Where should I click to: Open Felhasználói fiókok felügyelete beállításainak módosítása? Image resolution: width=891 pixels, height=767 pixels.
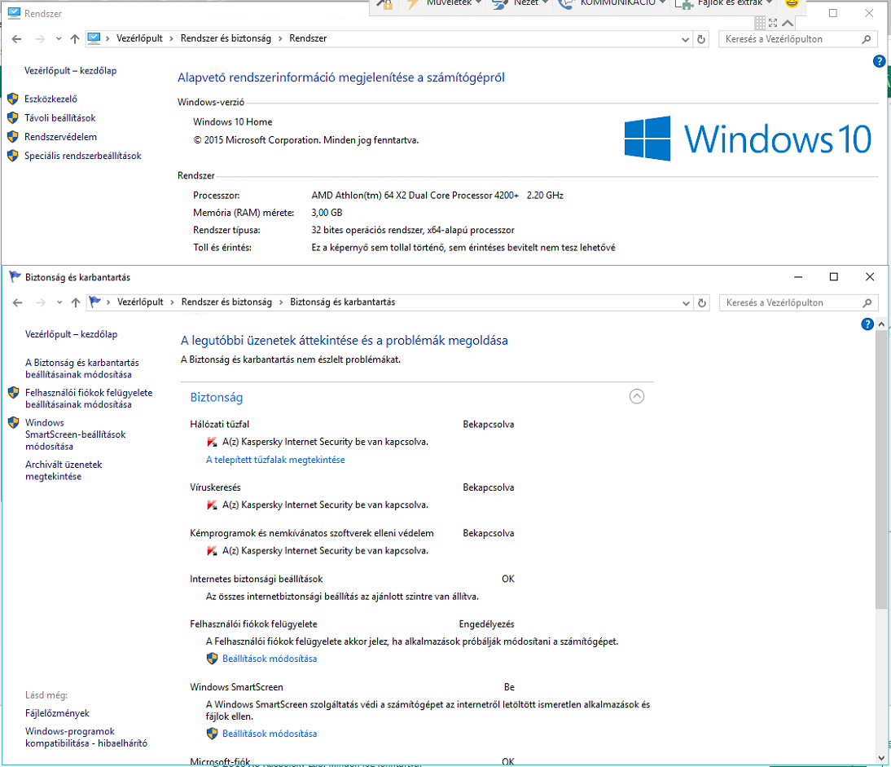(x=89, y=399)
